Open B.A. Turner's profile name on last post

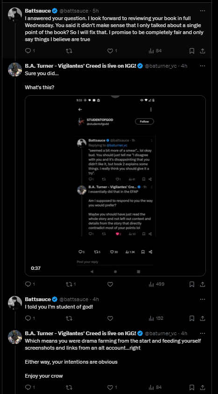pyautogui.click(x=80, y=333)
